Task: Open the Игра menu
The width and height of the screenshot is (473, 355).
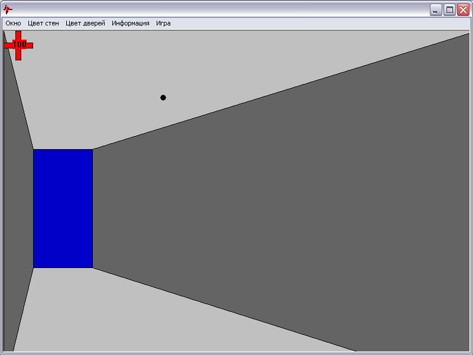Action: click(163, 24)
